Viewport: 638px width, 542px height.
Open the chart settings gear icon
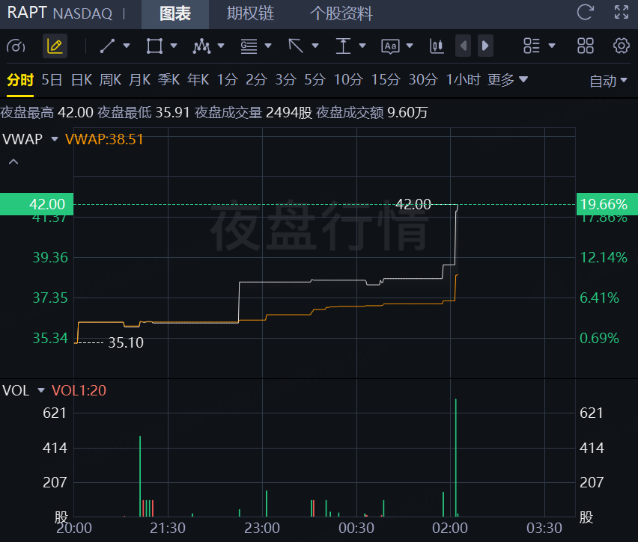coord(622,46)
